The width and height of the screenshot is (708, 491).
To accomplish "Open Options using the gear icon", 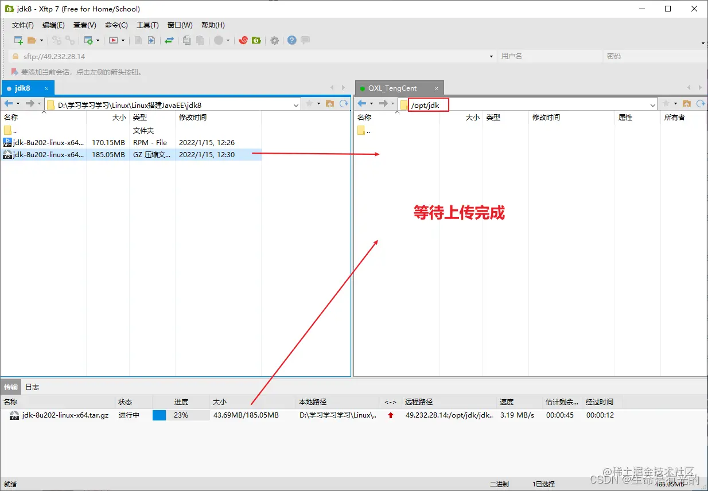I will [x=275, y=40].
